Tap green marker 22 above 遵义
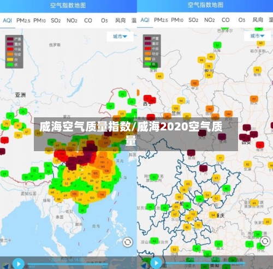Image resolution: width=273 pixels, height=269 pixels. coord(218,244)
